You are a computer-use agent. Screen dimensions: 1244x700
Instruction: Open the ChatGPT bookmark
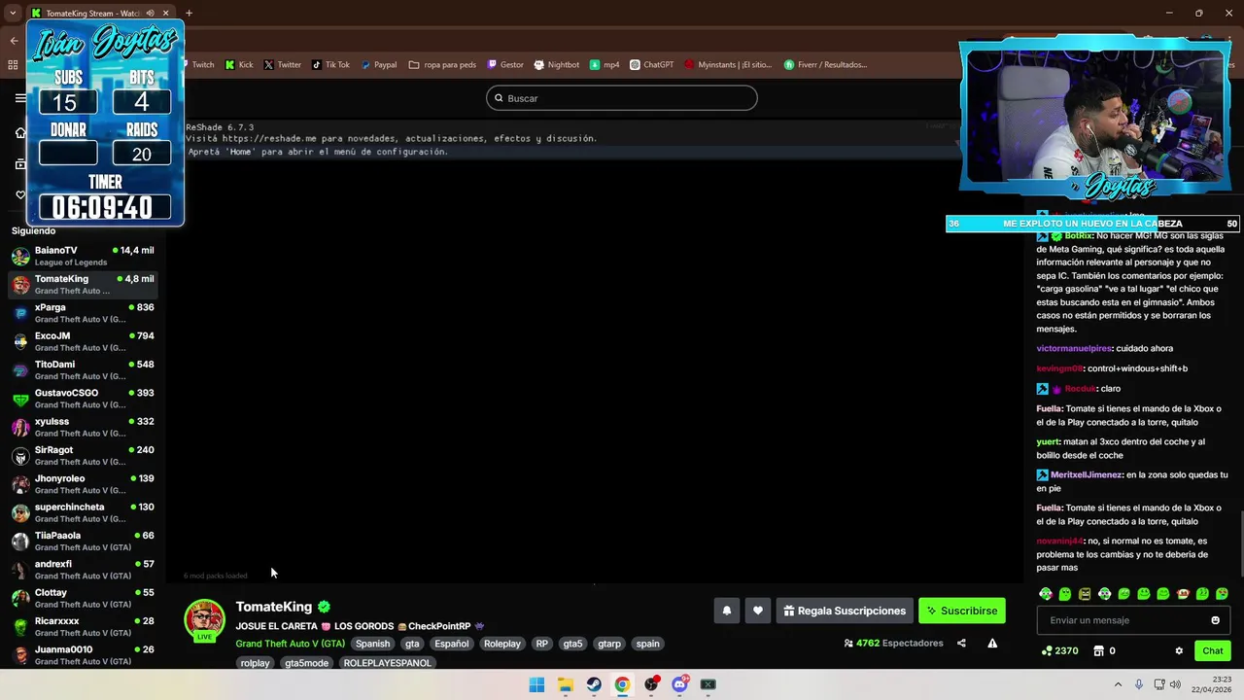coord(651,65)
